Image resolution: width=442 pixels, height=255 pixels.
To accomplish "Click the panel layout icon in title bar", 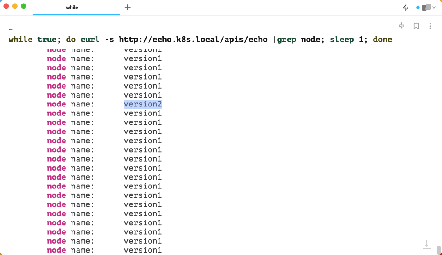I will coord(426,8).
